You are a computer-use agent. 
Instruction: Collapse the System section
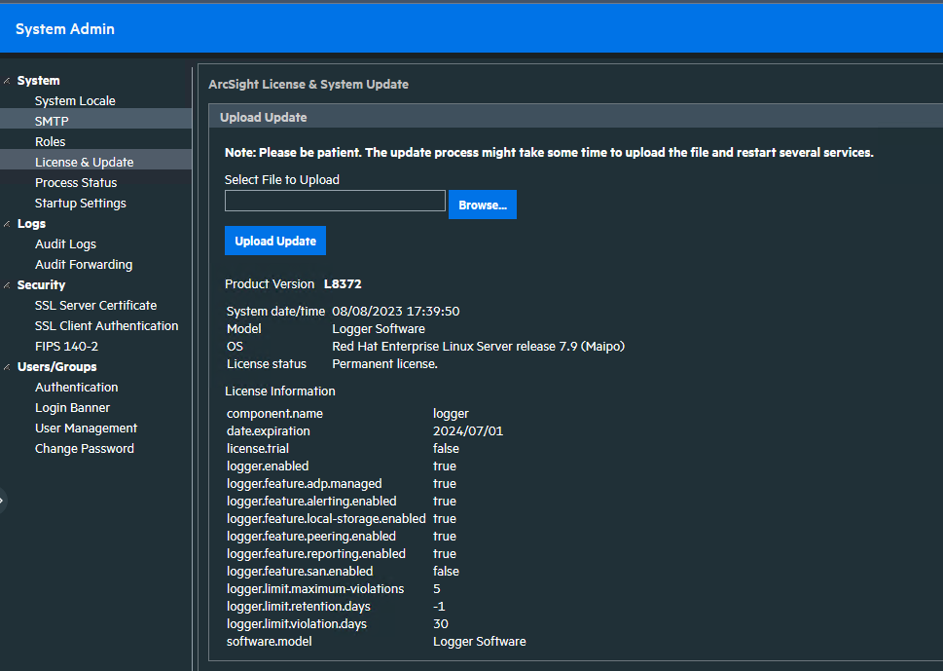pos(8,80)
